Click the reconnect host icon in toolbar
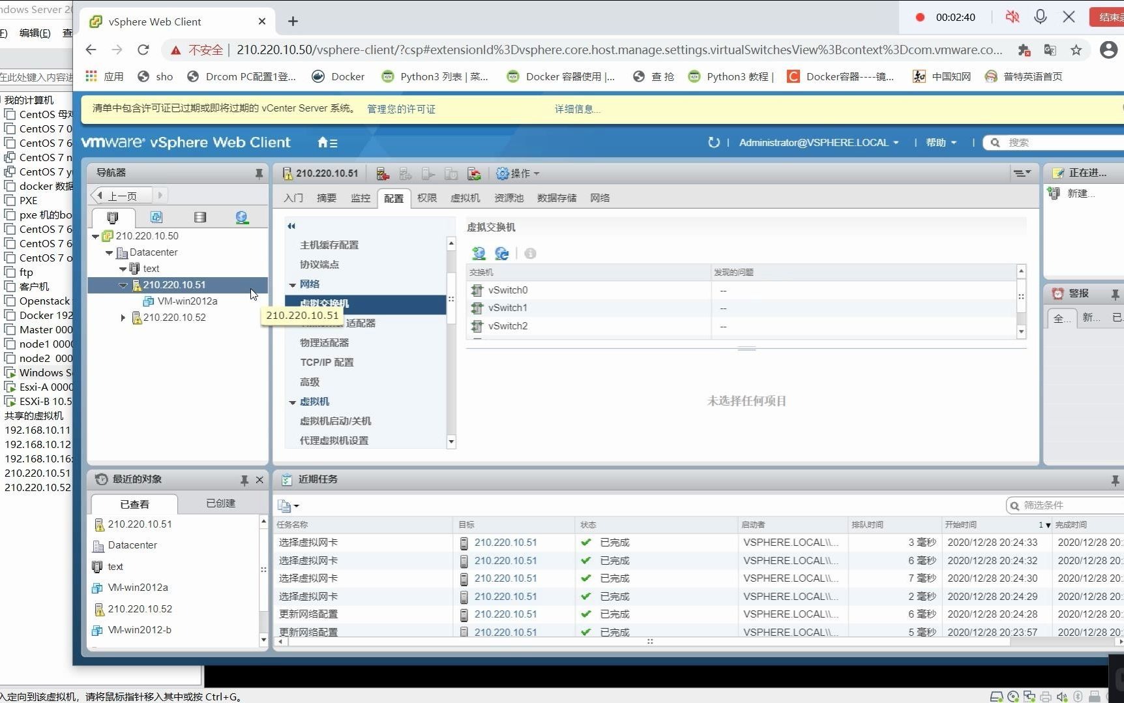Image resolution: width=1124 pixels, height=703 pixels. (x=474, y=173)
